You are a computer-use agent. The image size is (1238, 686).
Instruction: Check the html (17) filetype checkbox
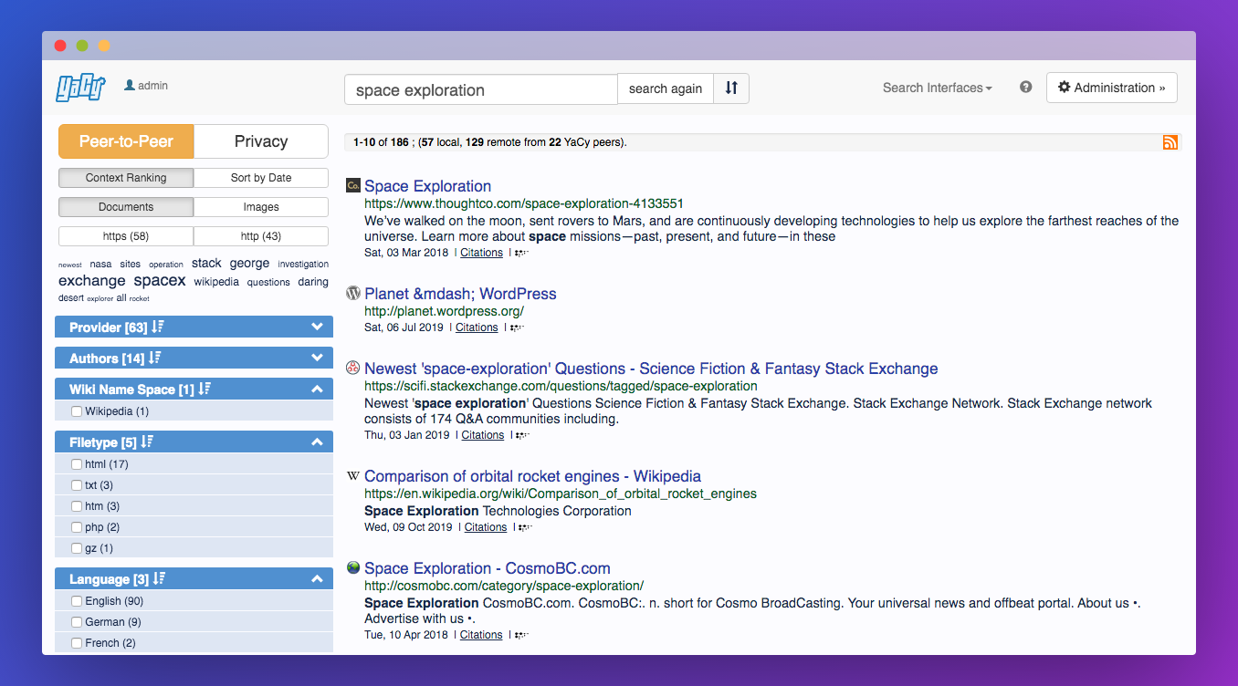point(77,464)
